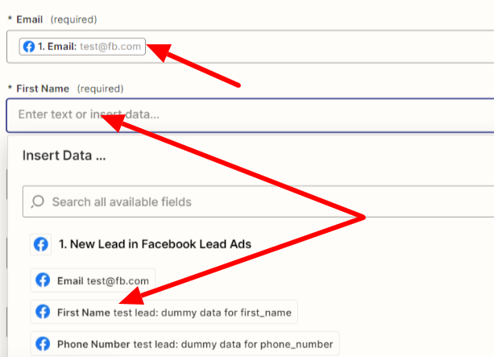This screenshot has height=357, width=494.
Task: Click the New Lead Facebook Lead Ads icon
Action: tap(40, 244)
